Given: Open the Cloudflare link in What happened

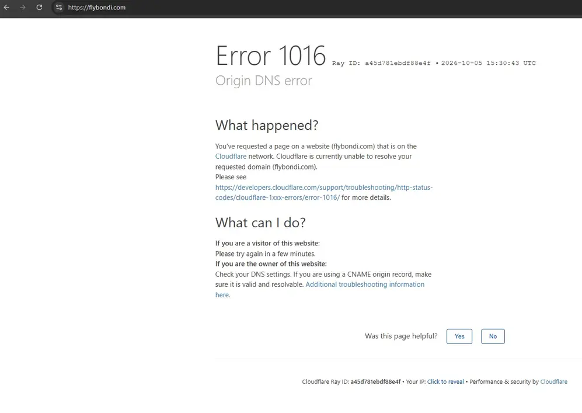Looking at the screenshot, I should pyautogui.click(x=231, y=157).
